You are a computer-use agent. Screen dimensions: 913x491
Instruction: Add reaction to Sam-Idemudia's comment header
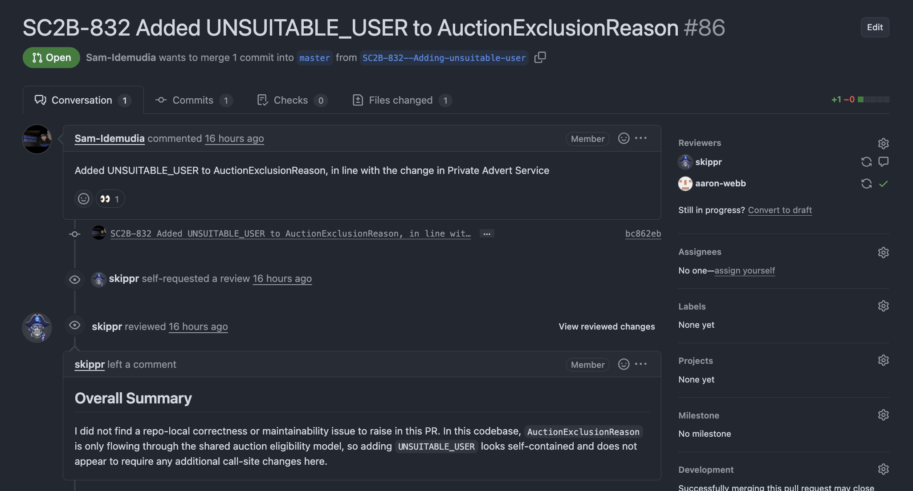(x=624, y=138)
